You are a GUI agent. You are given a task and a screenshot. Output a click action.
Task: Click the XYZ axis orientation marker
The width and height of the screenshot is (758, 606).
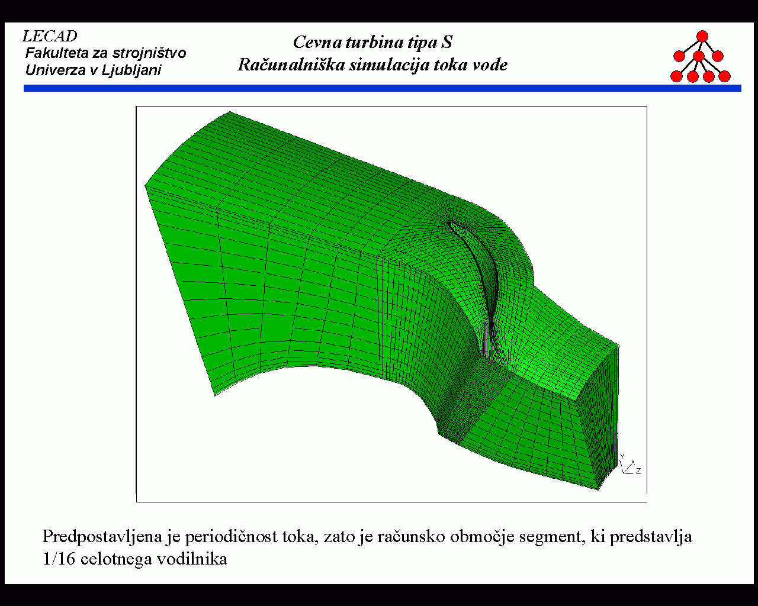pos(630,465)
